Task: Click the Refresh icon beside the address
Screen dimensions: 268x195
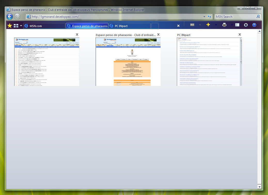Action: coord(209,17)
